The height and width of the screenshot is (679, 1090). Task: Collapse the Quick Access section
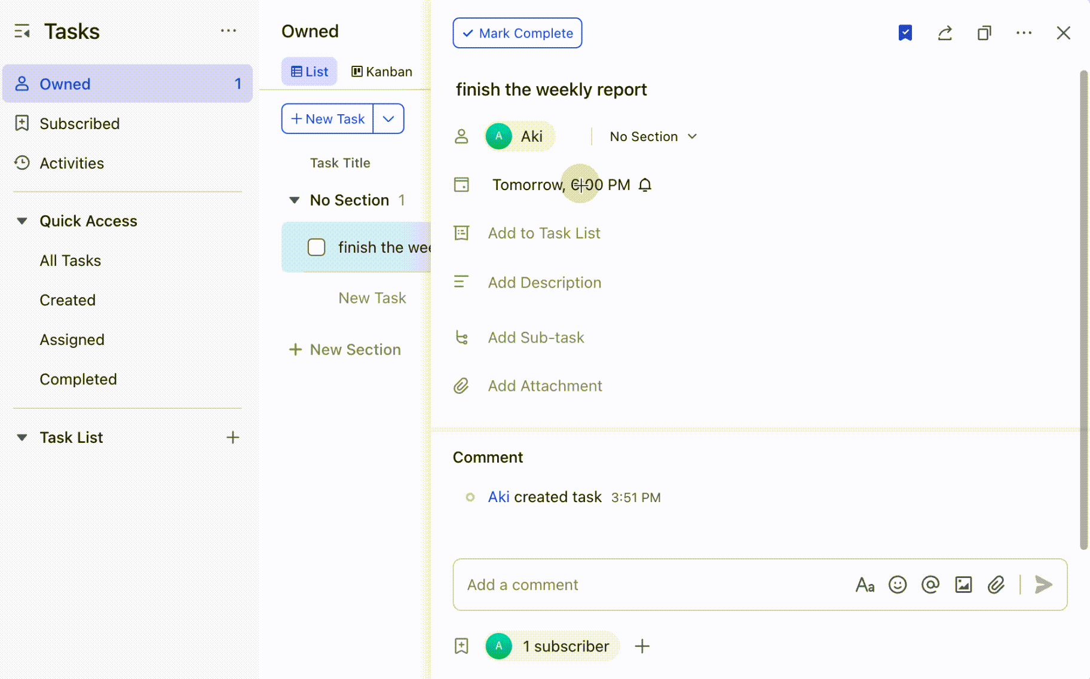coord(22,221)
